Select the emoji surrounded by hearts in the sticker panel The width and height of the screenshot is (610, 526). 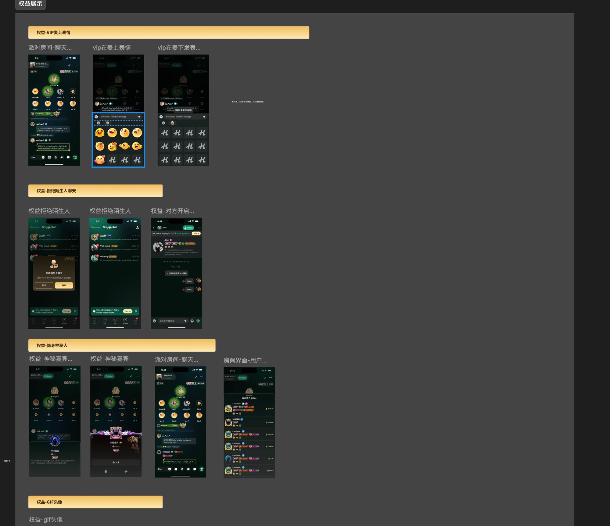tap(100, 160)
